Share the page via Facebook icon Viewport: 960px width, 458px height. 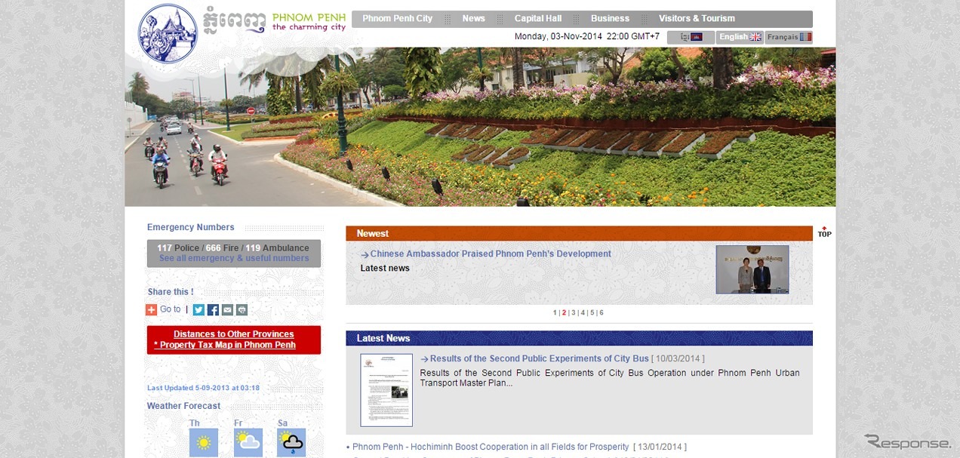pyautogui.click(x=213, y=309)
